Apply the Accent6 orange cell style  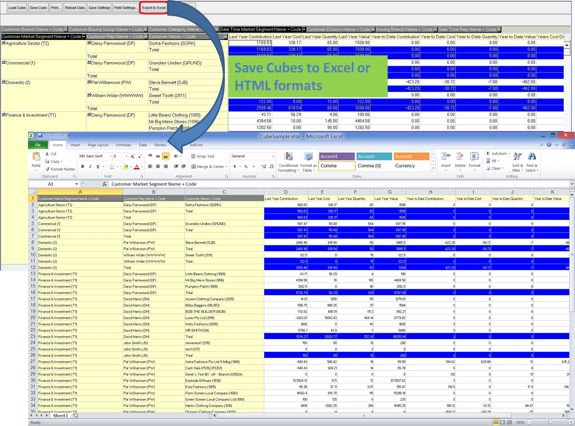tap(411, 156)
